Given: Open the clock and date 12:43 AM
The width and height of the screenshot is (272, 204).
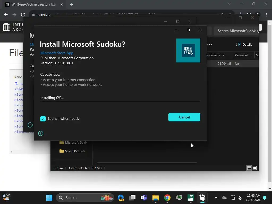Looking at the screenshot, I should (253, 198).
